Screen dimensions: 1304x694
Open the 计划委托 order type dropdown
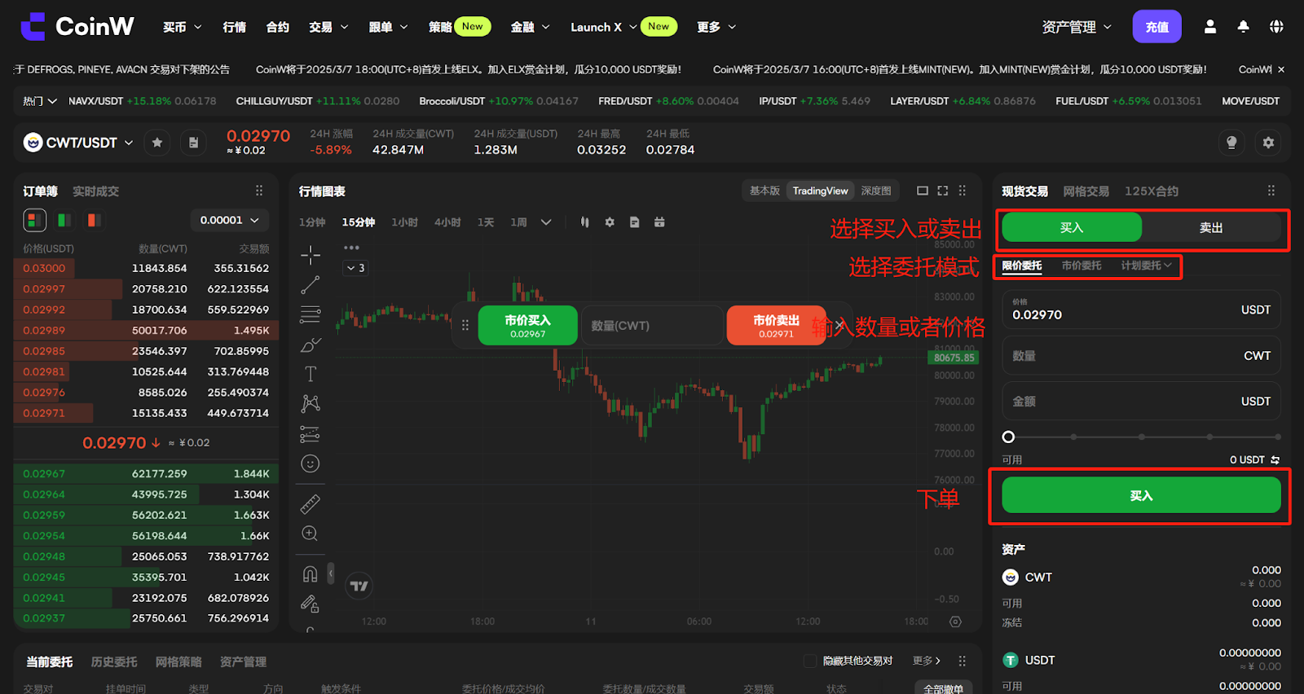click(x=1146, y=266)
